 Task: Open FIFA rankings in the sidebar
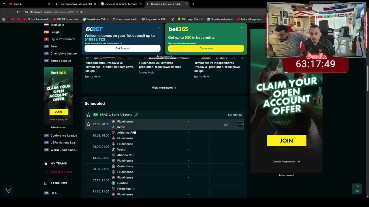coord(54,193)
